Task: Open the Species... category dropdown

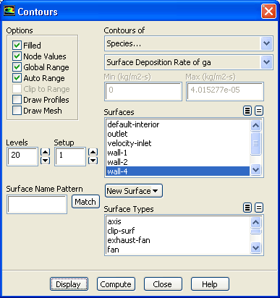Action: 266,43
